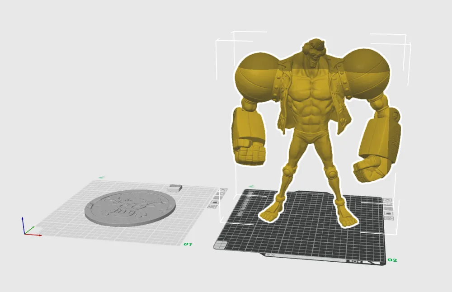This screenshot has width=452, height=292.
Task: Click the green plate number 01 label
Action: pos(188,244)
